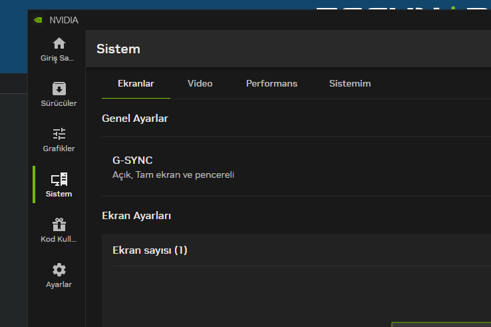The image size is (491, 327).
Task: Switch to the Video tab
Action: (x=200, y=84)
